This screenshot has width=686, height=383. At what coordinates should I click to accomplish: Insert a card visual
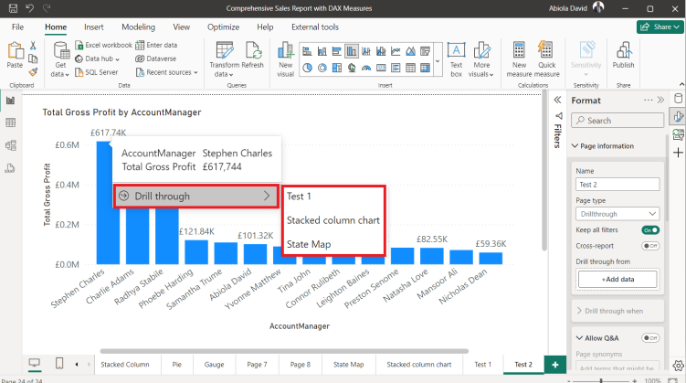point(381,68)
